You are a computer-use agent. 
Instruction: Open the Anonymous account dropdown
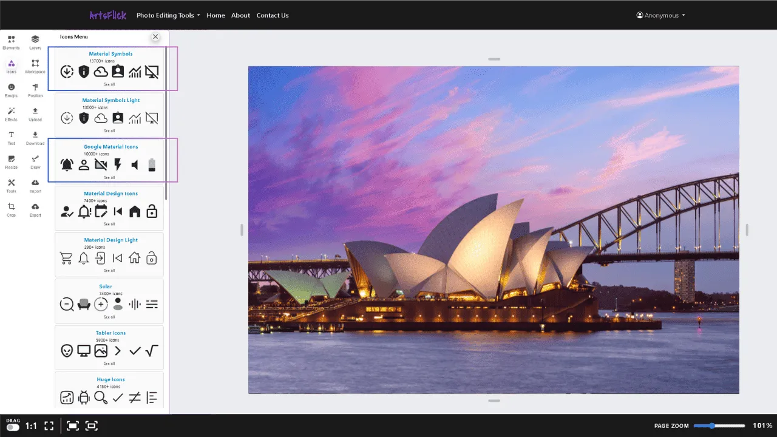[660, 15]
